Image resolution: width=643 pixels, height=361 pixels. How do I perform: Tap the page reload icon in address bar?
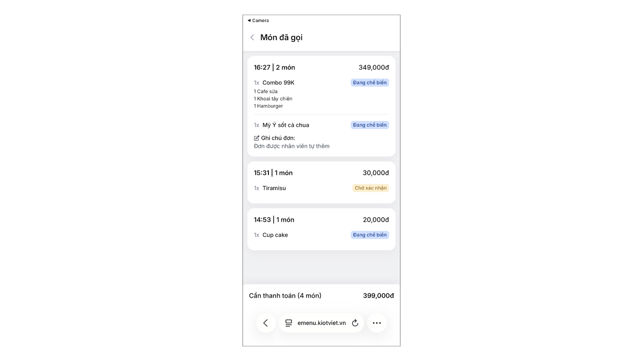(x=355, y=323)
